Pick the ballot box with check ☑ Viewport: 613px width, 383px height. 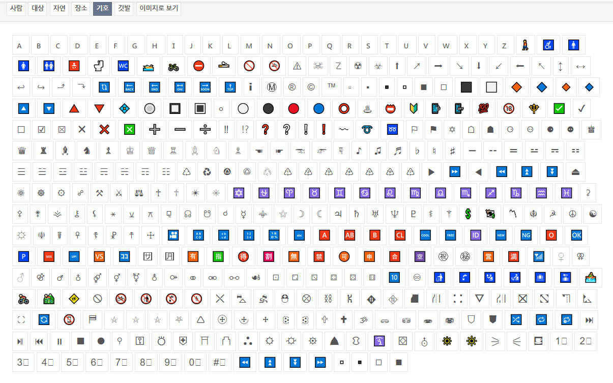coord(41,129)
